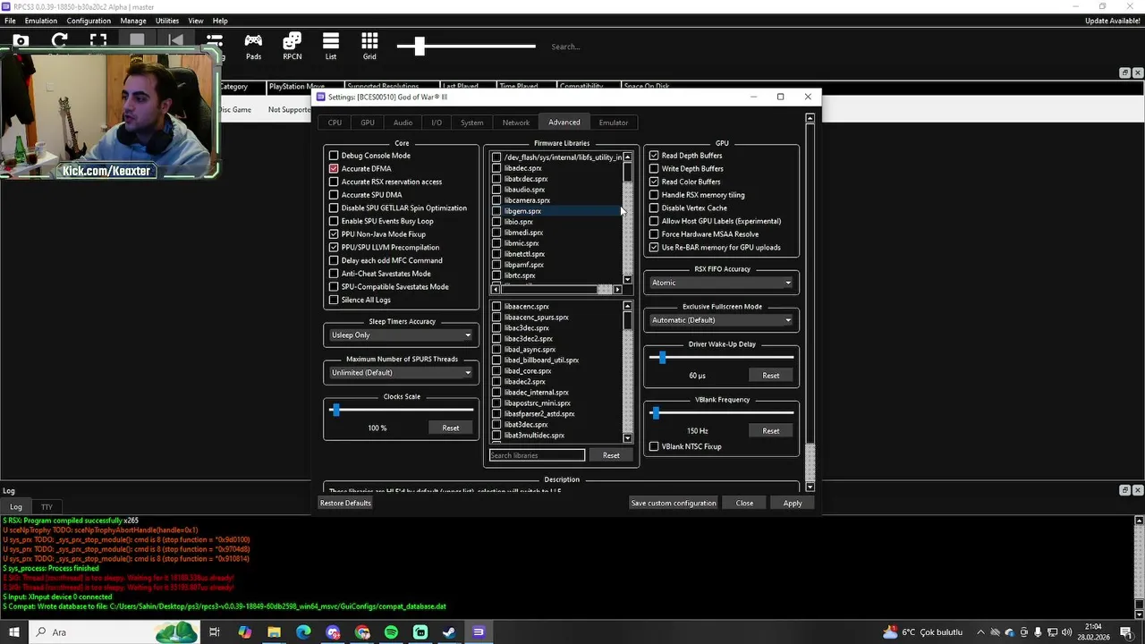
Task: Float the game list panel with its detach icon
Action: [x=1125, y=72]
